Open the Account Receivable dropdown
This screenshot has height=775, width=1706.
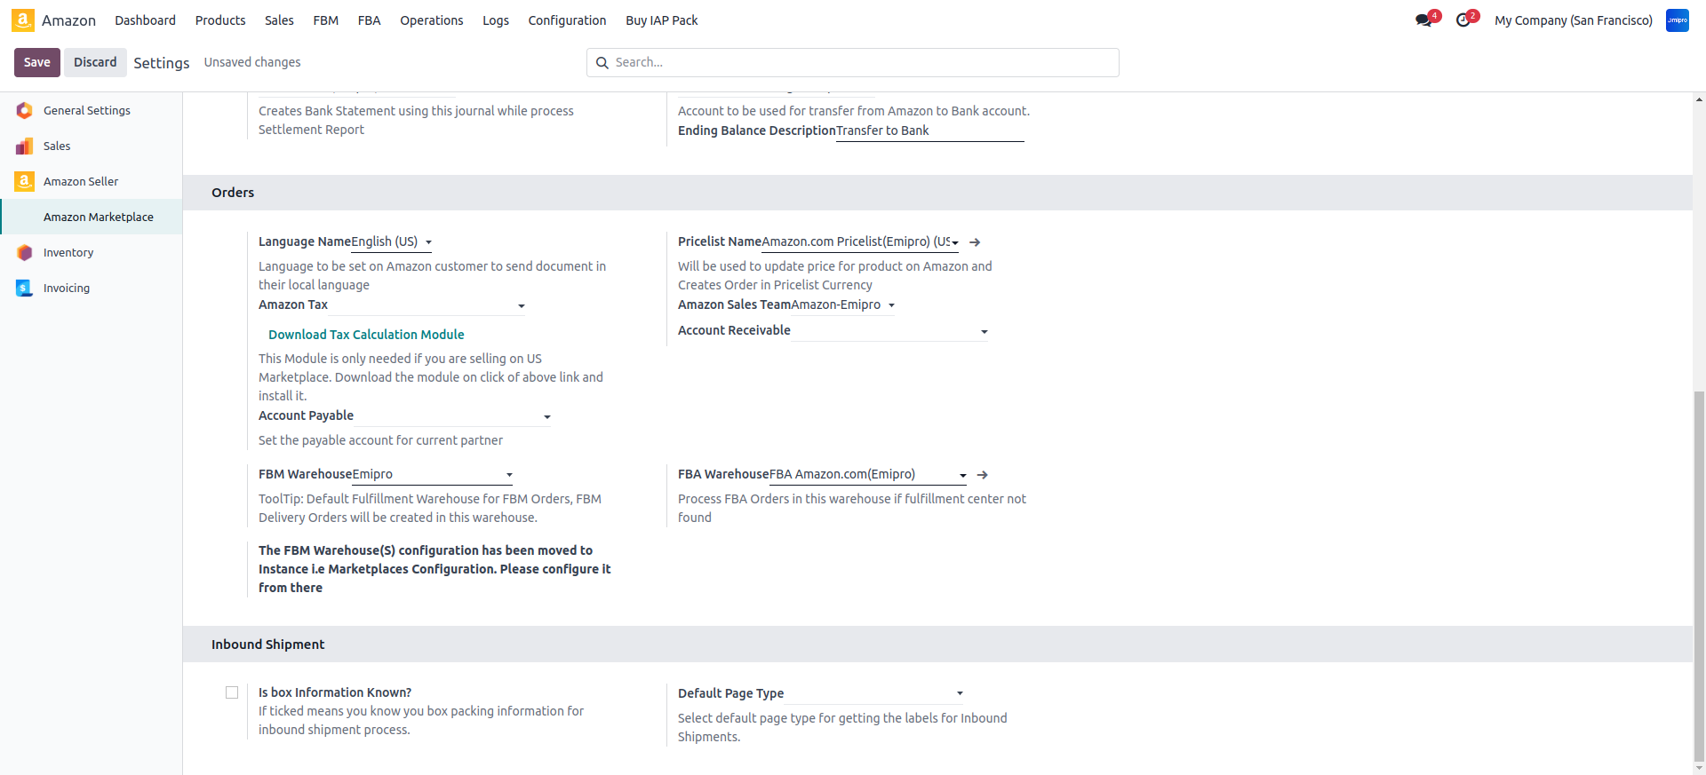coord(984,332)
